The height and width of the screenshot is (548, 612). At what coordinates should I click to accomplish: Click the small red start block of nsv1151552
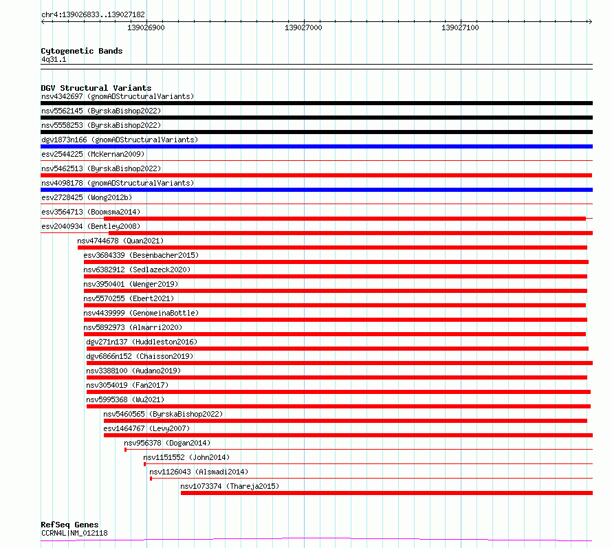pyautogui.click(x=144, y=464)
